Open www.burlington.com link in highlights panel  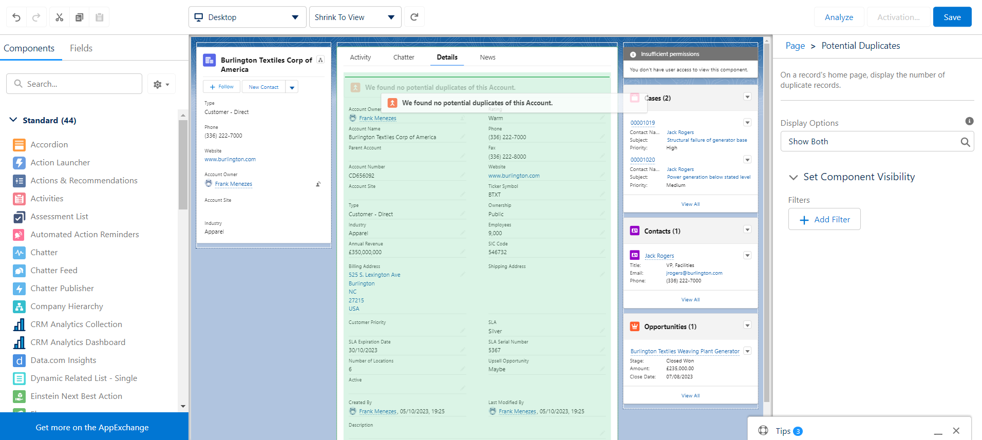230,159
